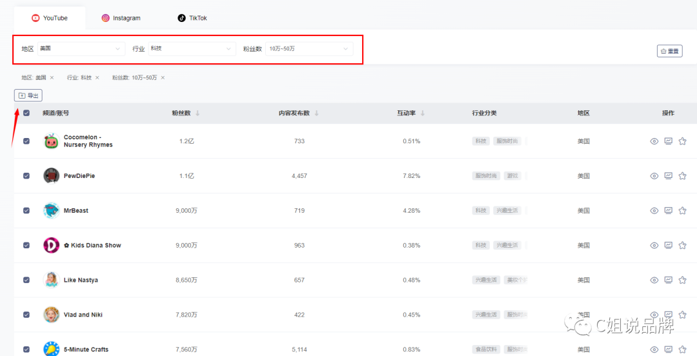Click the 导出 export button
Screen dimensions: 697x356
coord(28,95)
